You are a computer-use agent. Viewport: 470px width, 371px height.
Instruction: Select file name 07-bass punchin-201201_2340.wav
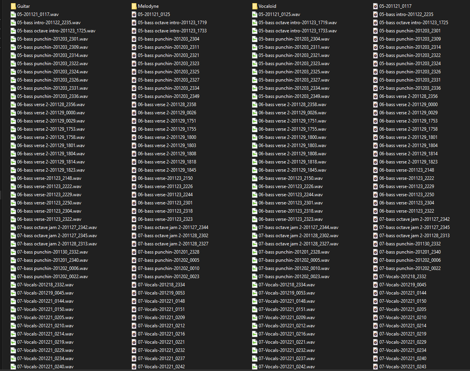coord(53,260)
